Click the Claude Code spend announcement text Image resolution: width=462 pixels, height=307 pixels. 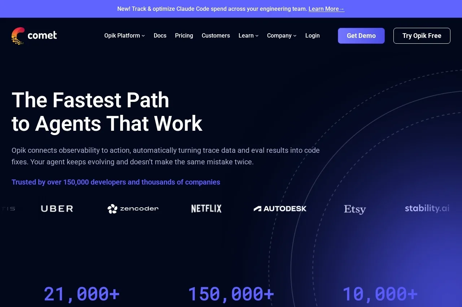pyautogui.click(x=212, y=9)
